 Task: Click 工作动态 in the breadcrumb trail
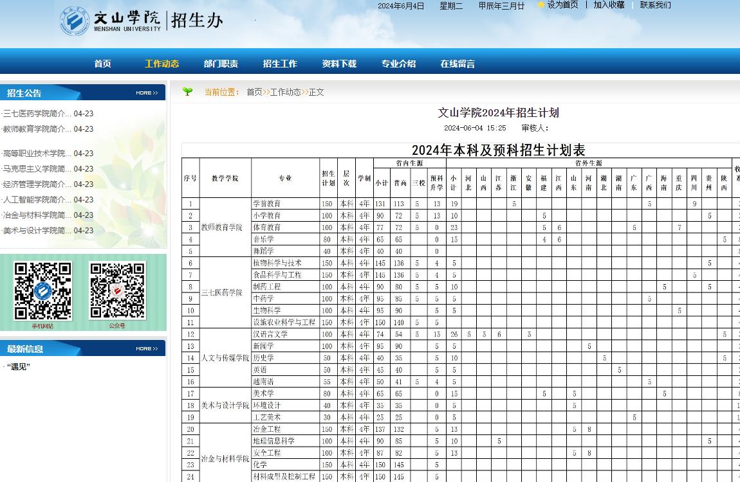[286, 92]
